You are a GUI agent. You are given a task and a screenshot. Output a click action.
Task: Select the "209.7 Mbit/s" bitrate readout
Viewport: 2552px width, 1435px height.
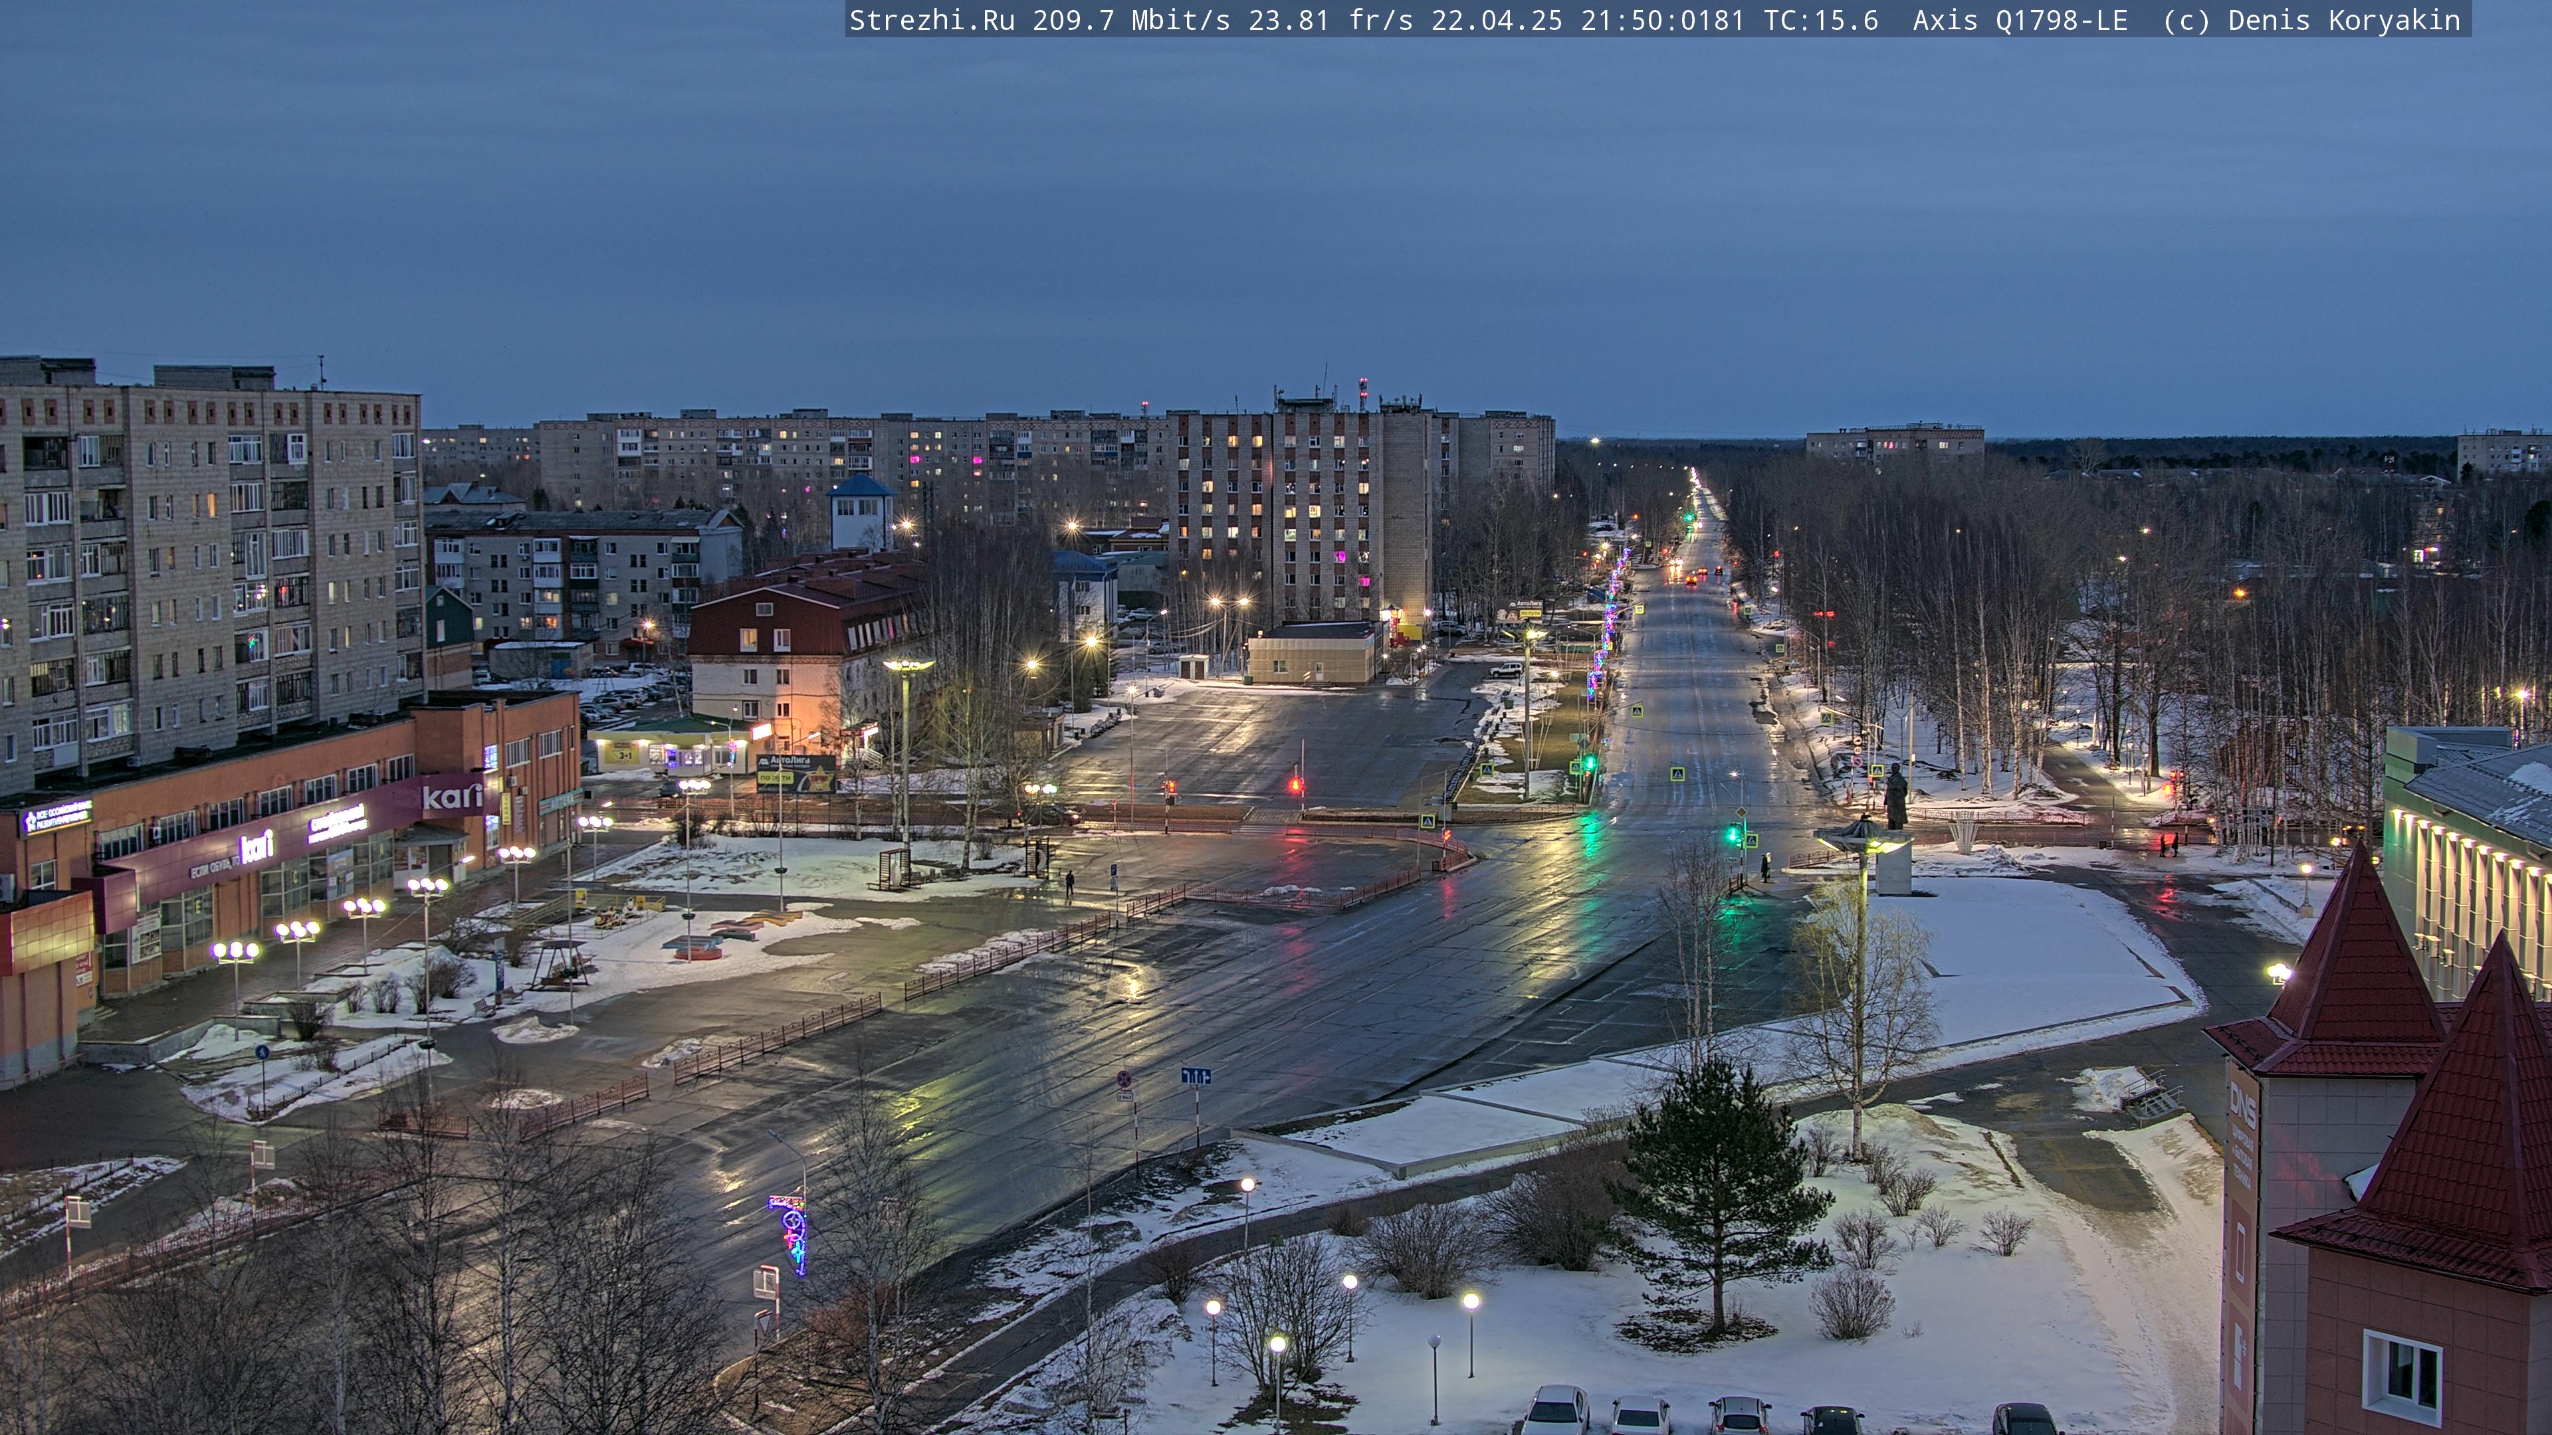click(1131, 21)
